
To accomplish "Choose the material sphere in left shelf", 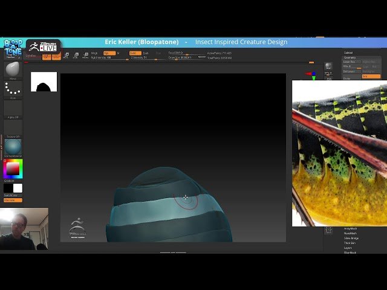I will click(13, 147).
